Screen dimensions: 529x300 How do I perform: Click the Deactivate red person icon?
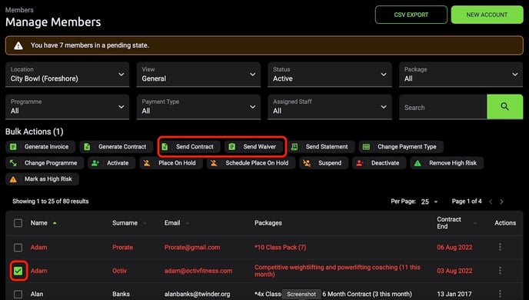coord(360,163)
